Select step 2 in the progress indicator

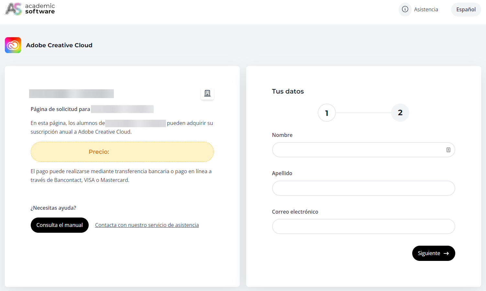pyautogui.click(x=400, y=113)
